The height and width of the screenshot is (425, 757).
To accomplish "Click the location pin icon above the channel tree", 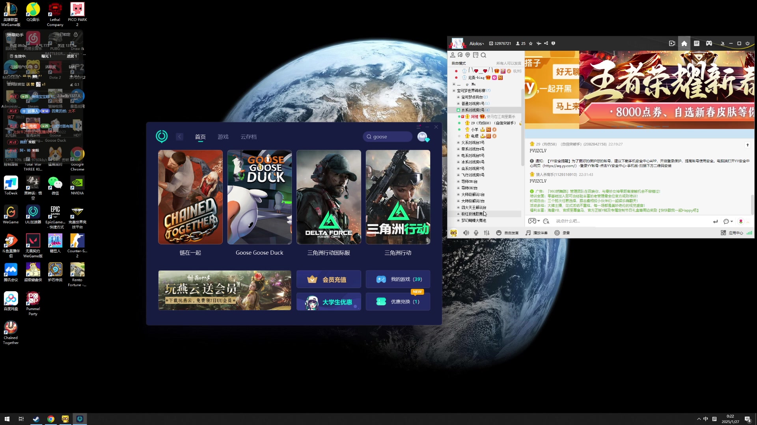I will (x=468, y=55).
